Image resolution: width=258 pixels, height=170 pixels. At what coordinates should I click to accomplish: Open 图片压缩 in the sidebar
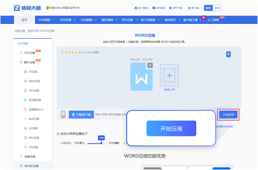click(29, 62)
